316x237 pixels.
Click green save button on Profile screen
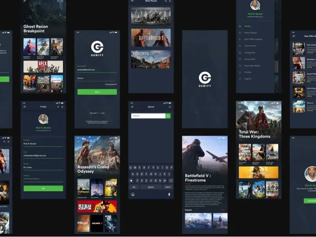pyautogui.click(x=43, y=189)
